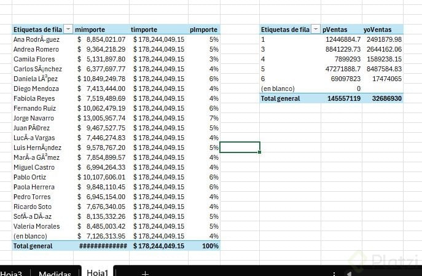Click the Diego Mendoza row label
Viewport: 422px width, 276px height.
(x=36, y=89)
